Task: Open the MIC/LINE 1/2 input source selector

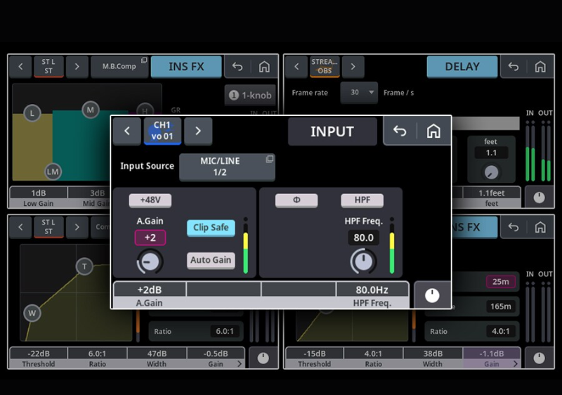Action: point(227,167)
